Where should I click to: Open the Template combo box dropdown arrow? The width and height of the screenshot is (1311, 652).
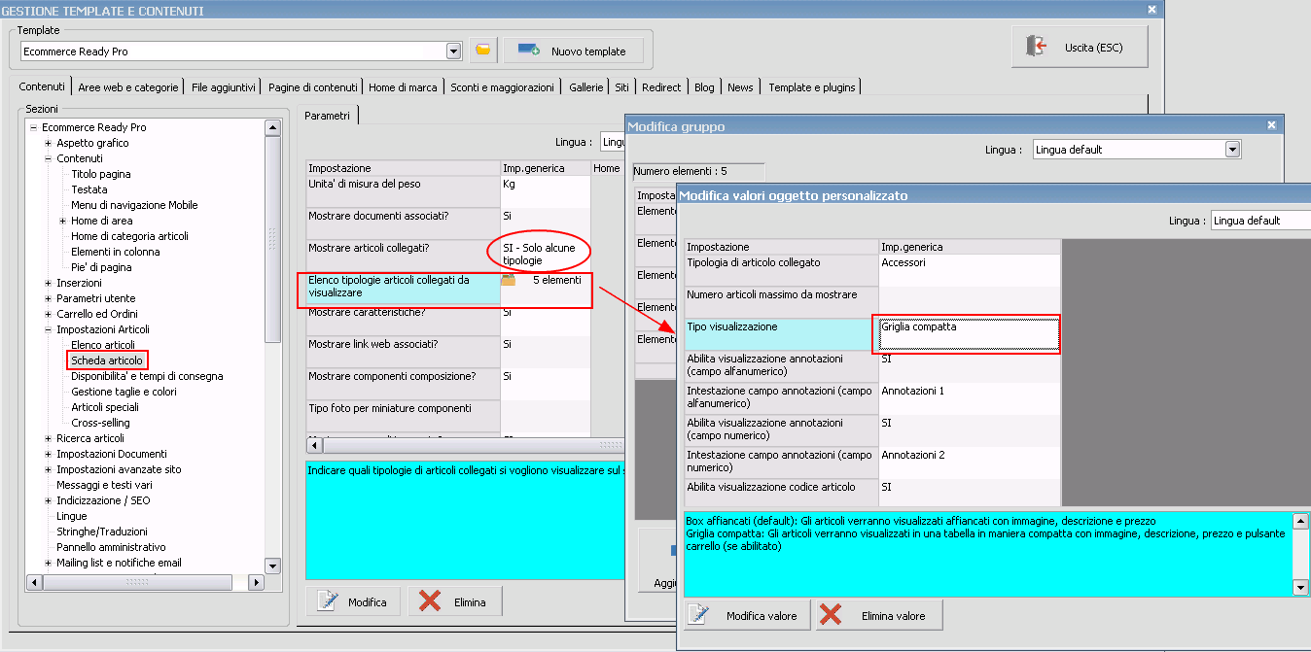click(453, 51)
